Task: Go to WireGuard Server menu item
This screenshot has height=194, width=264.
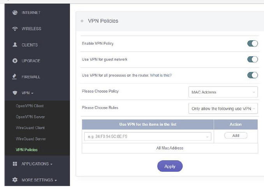Action: [x=31, y=139]
